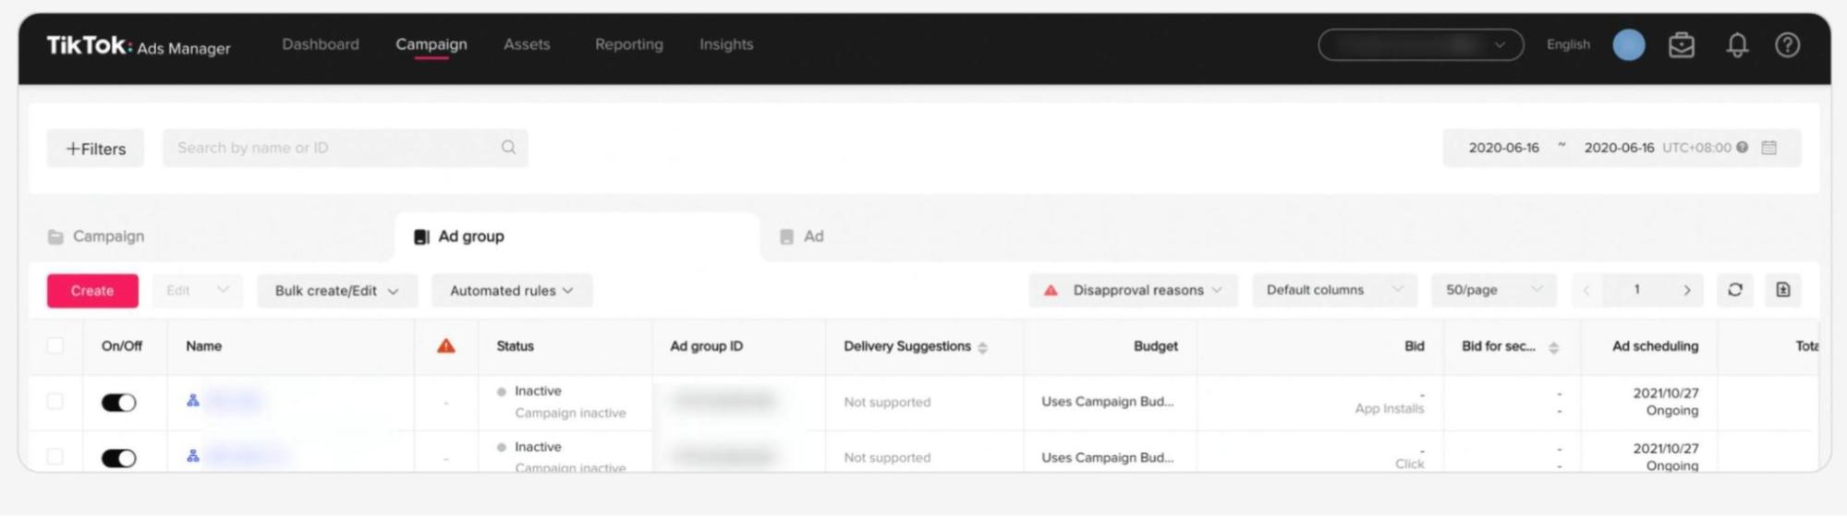Screen dimensions: 1847x530
Task: Toggle the second ad group switch
Action: (x=118, y=458)
